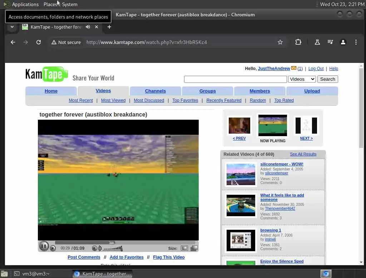This screenshot has width=366, height=278.
Task: Click Post Comments link
Action: (x=84, y=257)
